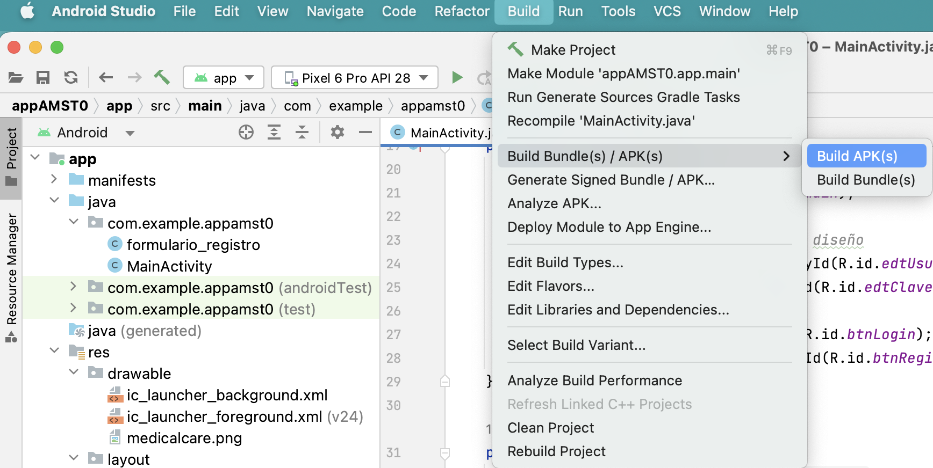
Task: Choose Edit Flavors...
Action: [x=650, y=286]
